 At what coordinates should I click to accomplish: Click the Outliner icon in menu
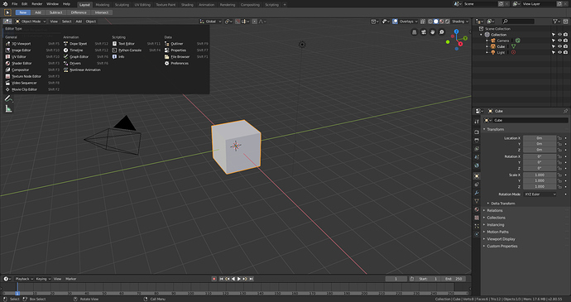point(167,44)
